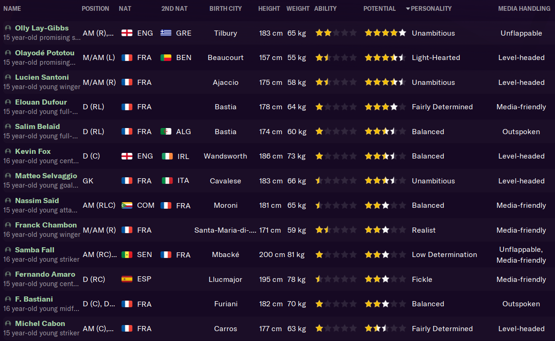Click the Spain flag in Fernando Amaro's row
This screenshot has height=341, width=555.
[x=127, y=279]
